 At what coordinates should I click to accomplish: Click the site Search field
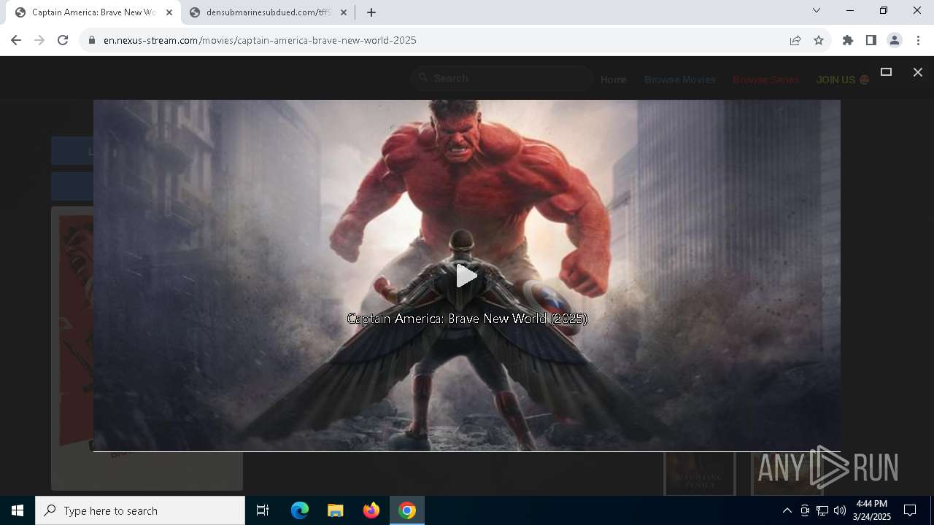tap(501, 78)
